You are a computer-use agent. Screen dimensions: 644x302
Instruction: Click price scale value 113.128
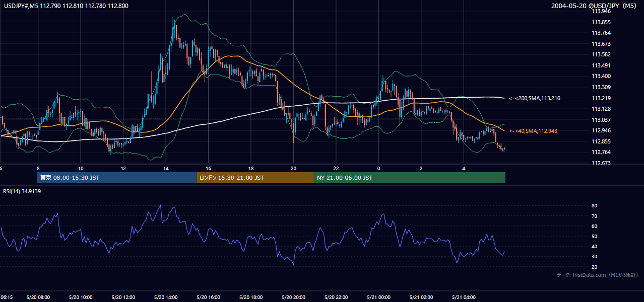pos(601,109)
